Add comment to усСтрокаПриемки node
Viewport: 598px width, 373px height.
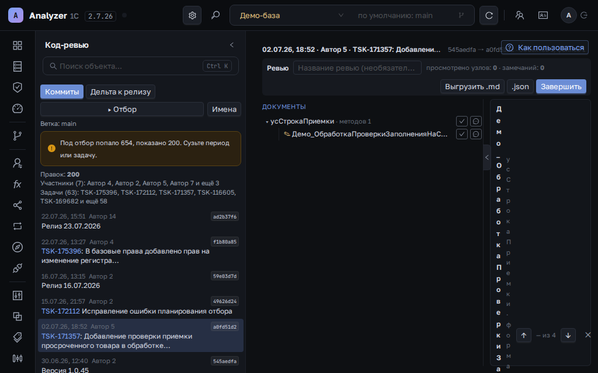[x=475, y=121]
